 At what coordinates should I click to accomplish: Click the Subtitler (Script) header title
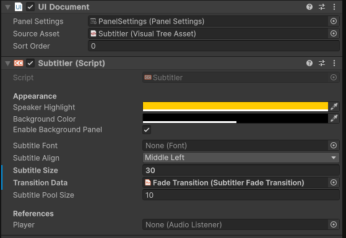coord(72,63)
